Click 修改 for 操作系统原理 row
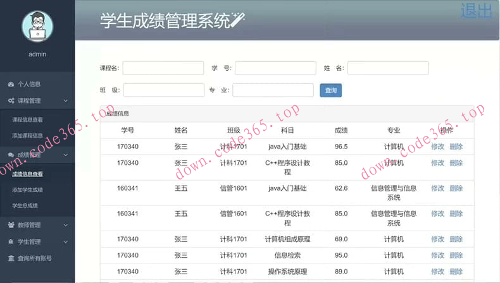The image size is (500, 283). pyautogui.click(x=437, y=272)
